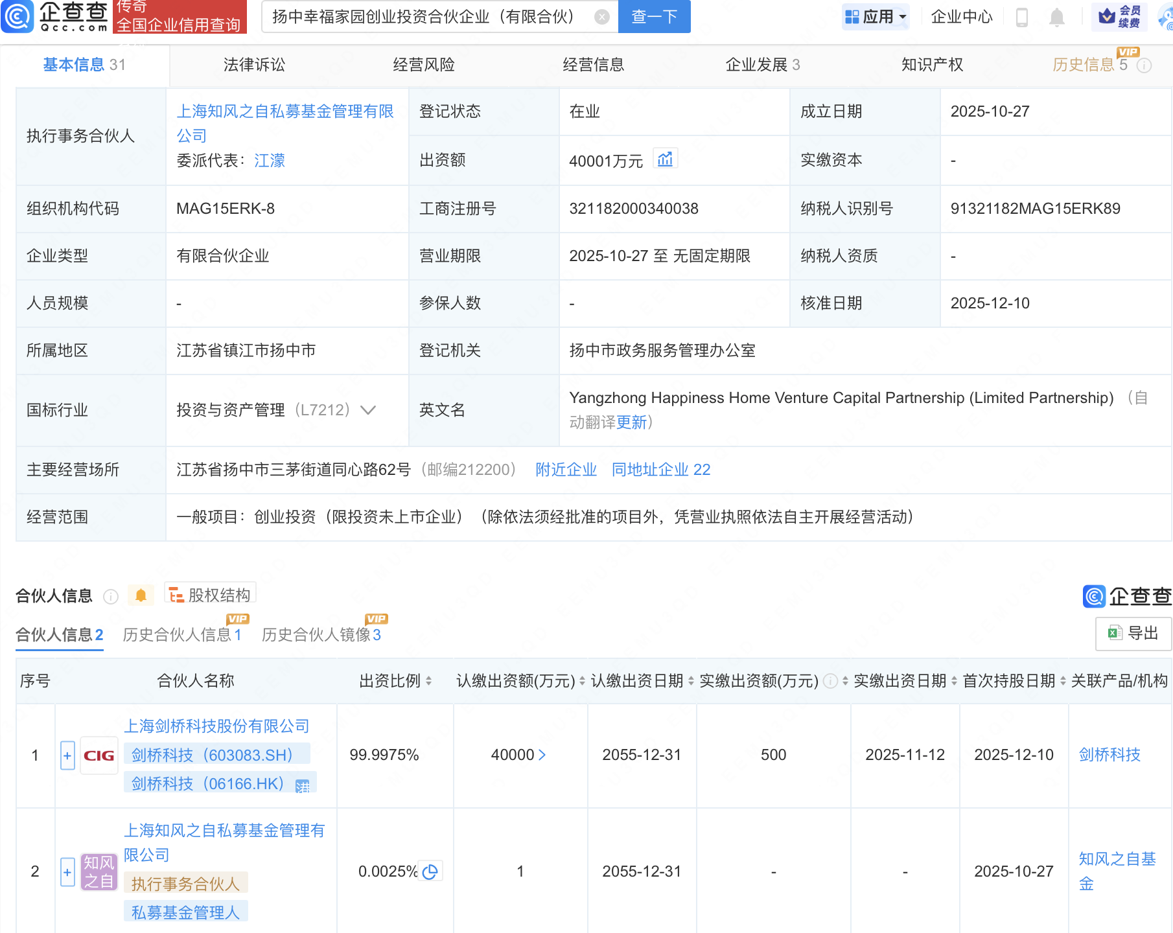Clear the search box text
The image size is (1173, 933).
point(601,17)
